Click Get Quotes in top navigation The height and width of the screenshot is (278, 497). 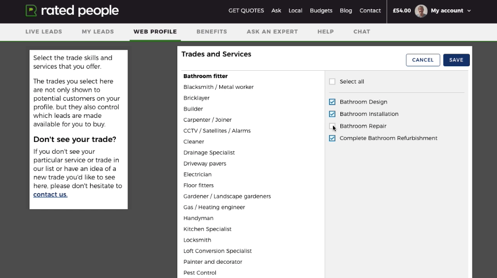click(x=246, y=10)
